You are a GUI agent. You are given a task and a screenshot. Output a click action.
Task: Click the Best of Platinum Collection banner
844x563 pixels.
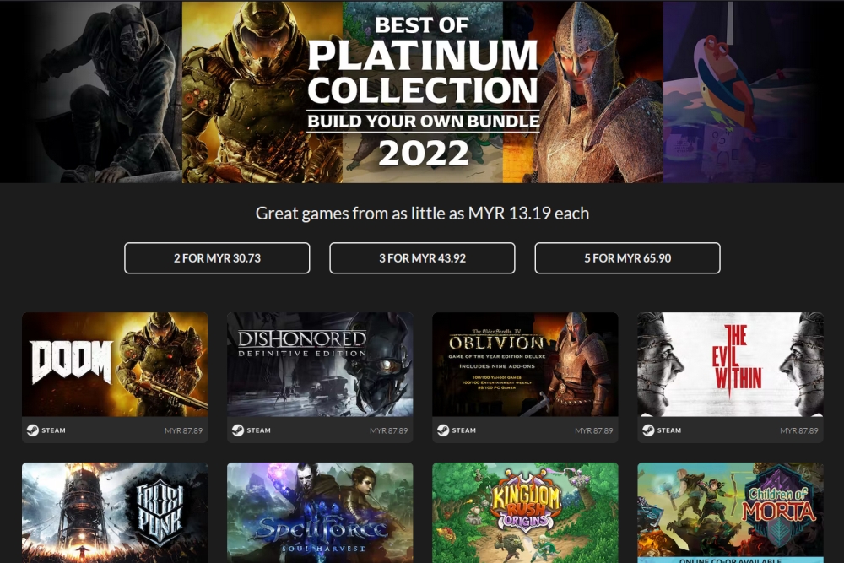pos(422,92)
